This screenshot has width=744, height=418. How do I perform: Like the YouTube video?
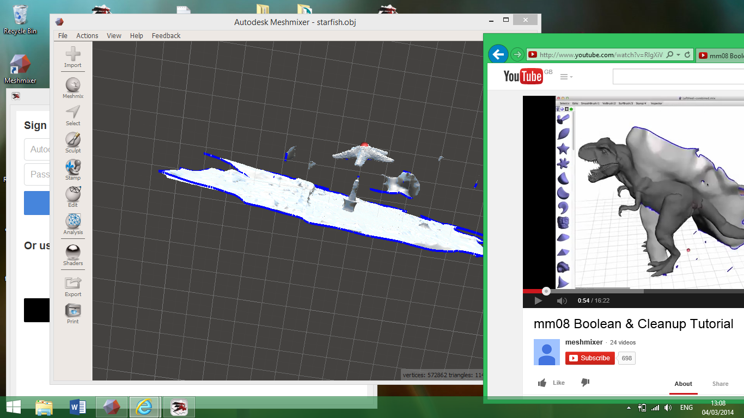(551, 383)
